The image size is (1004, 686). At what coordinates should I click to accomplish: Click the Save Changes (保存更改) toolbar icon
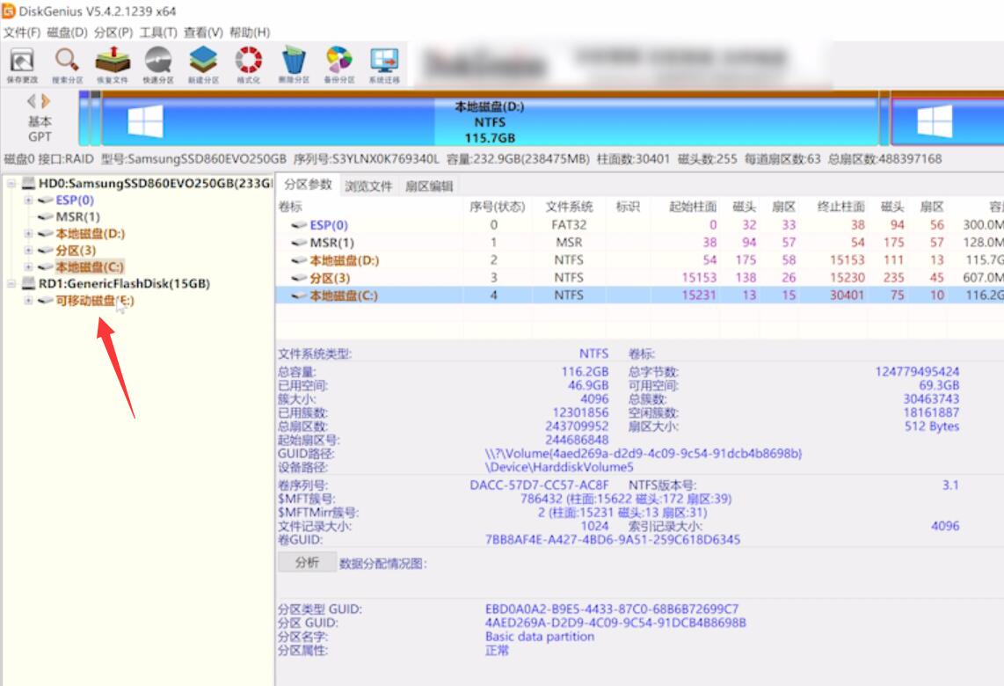coord(22,65)
